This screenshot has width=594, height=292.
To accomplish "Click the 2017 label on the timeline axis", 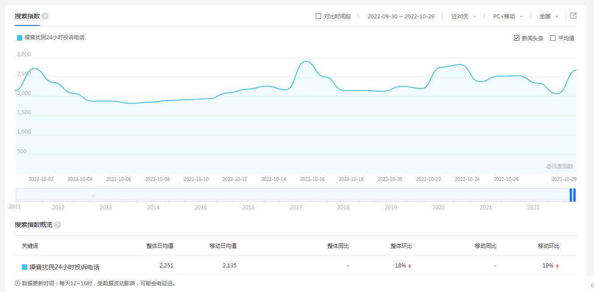I will [x=296, y=207].
